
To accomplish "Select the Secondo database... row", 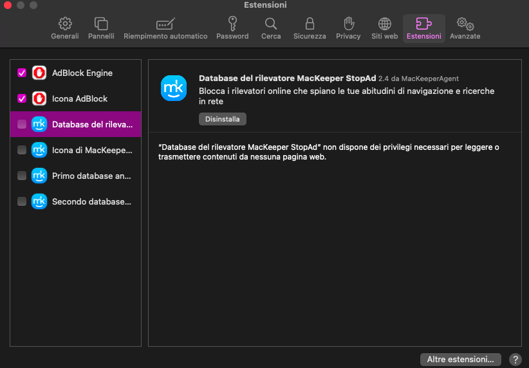I will tap(75, 201).
